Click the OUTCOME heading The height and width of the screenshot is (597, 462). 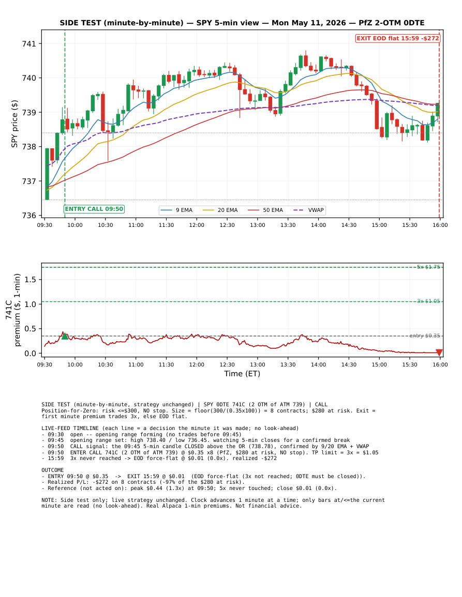tap(53, 470)
